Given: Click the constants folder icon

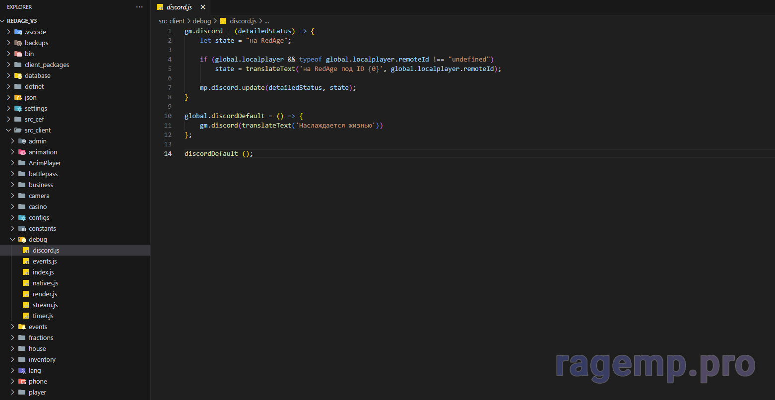Looking at the screenshot, I should click(x=22, y=228).
